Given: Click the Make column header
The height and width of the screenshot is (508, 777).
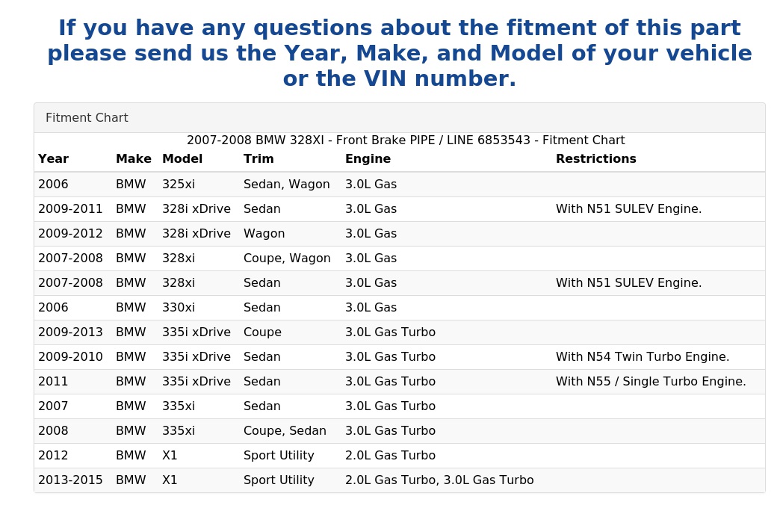Looking at the screenshot, I should tap(134, 159).
